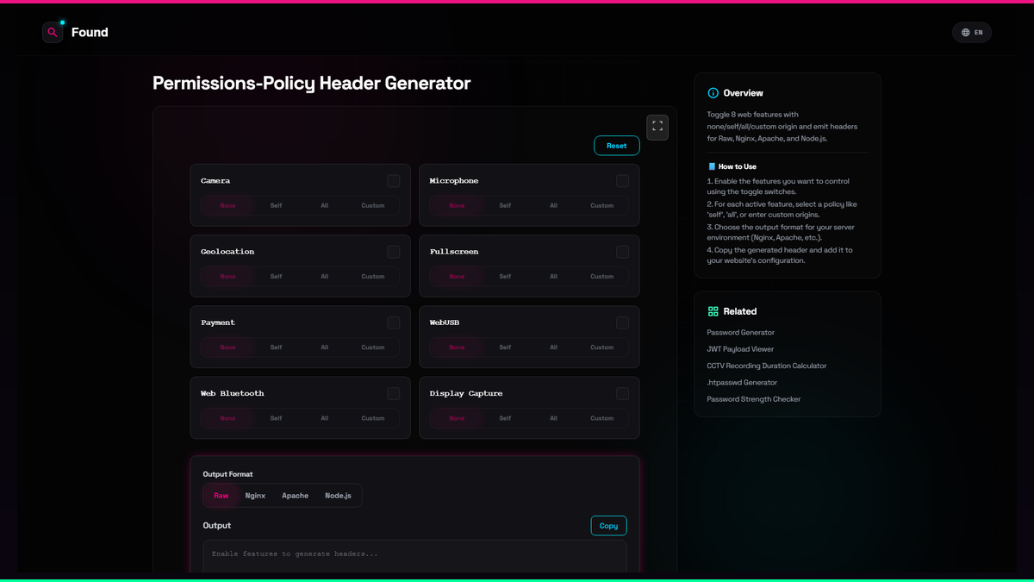Select Self policy for Camera
Viewport: 1034px width, 582px height.
(x=276, y=205)
